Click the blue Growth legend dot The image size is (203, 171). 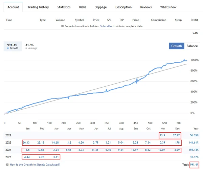coord(8,48)
